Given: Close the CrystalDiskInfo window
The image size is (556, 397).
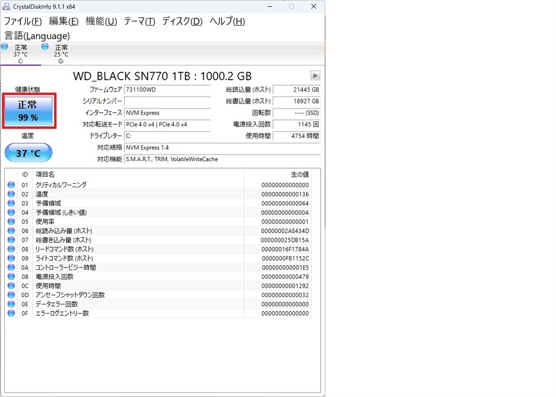Looking at the screenshot, I should coord(313,7).
